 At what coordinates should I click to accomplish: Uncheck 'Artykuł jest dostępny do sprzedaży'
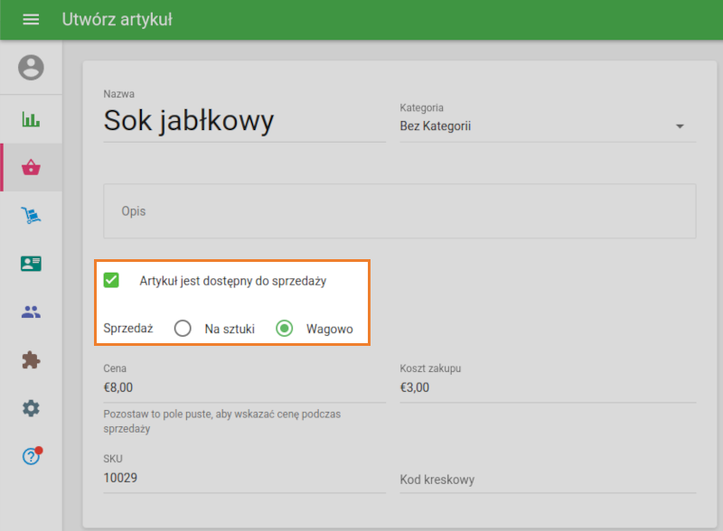[111, 280]
